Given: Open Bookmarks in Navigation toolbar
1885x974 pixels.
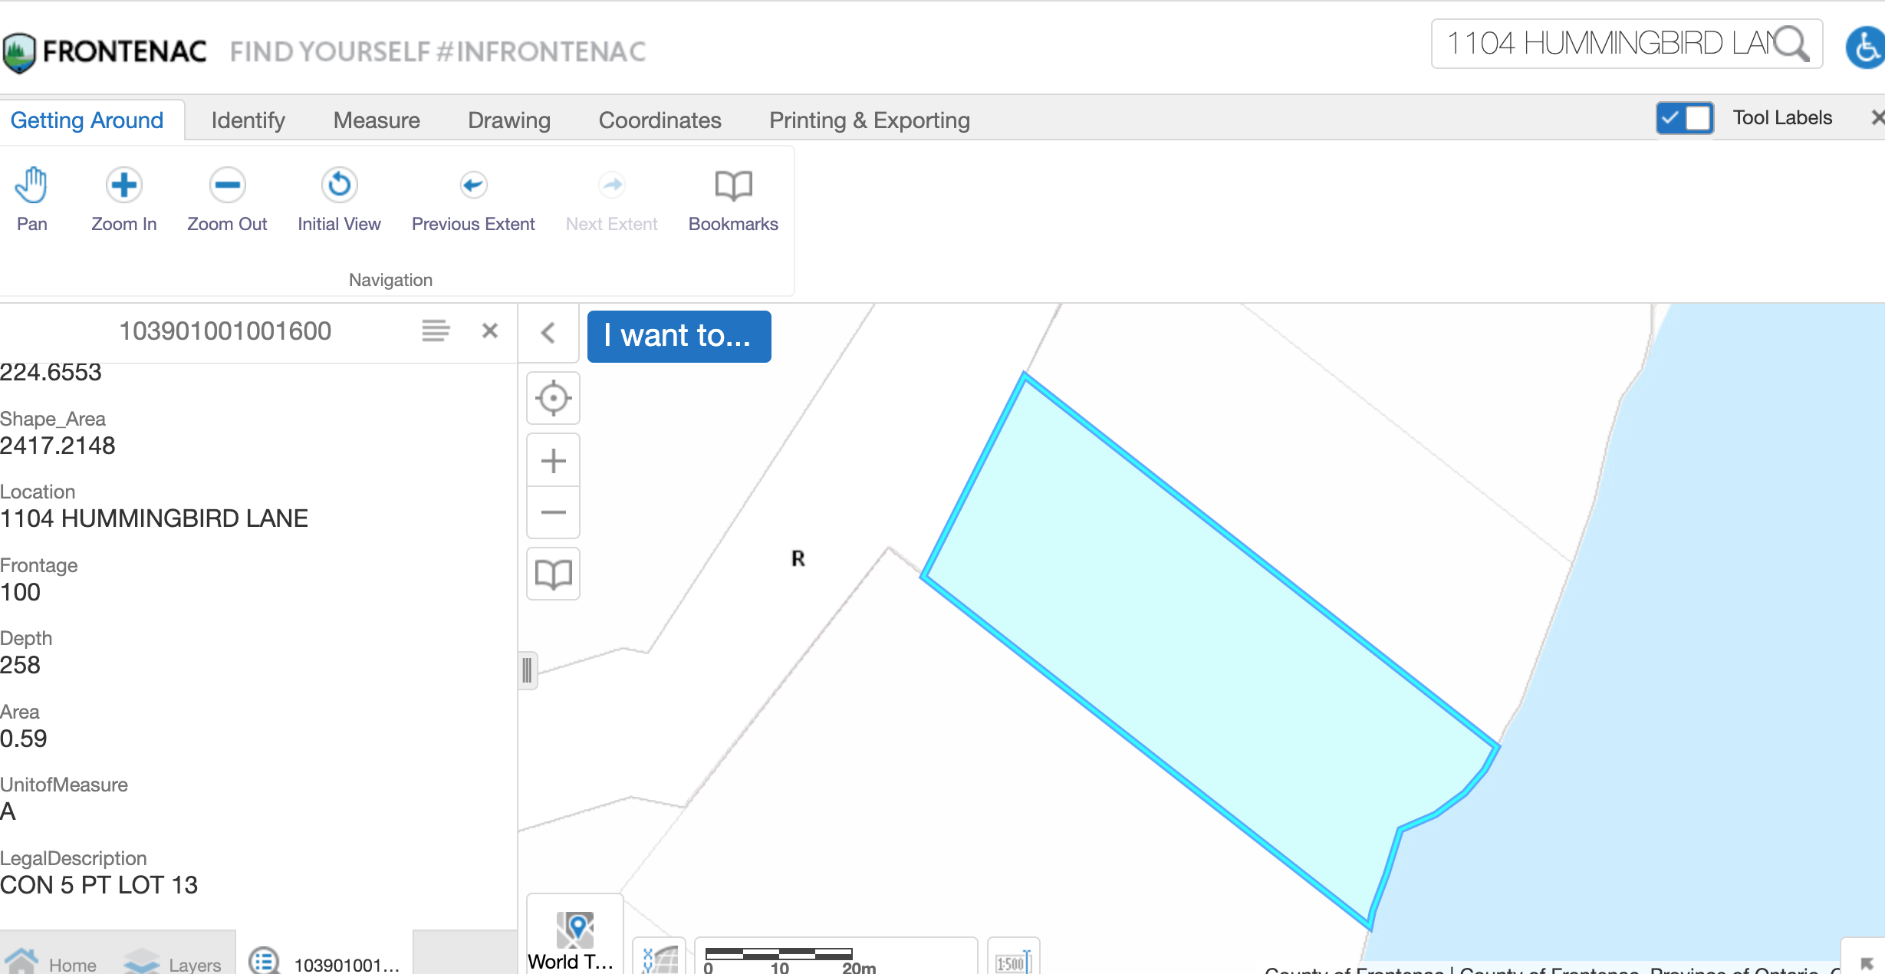Looking at the screenshot, I should click(x=733, y=199).
